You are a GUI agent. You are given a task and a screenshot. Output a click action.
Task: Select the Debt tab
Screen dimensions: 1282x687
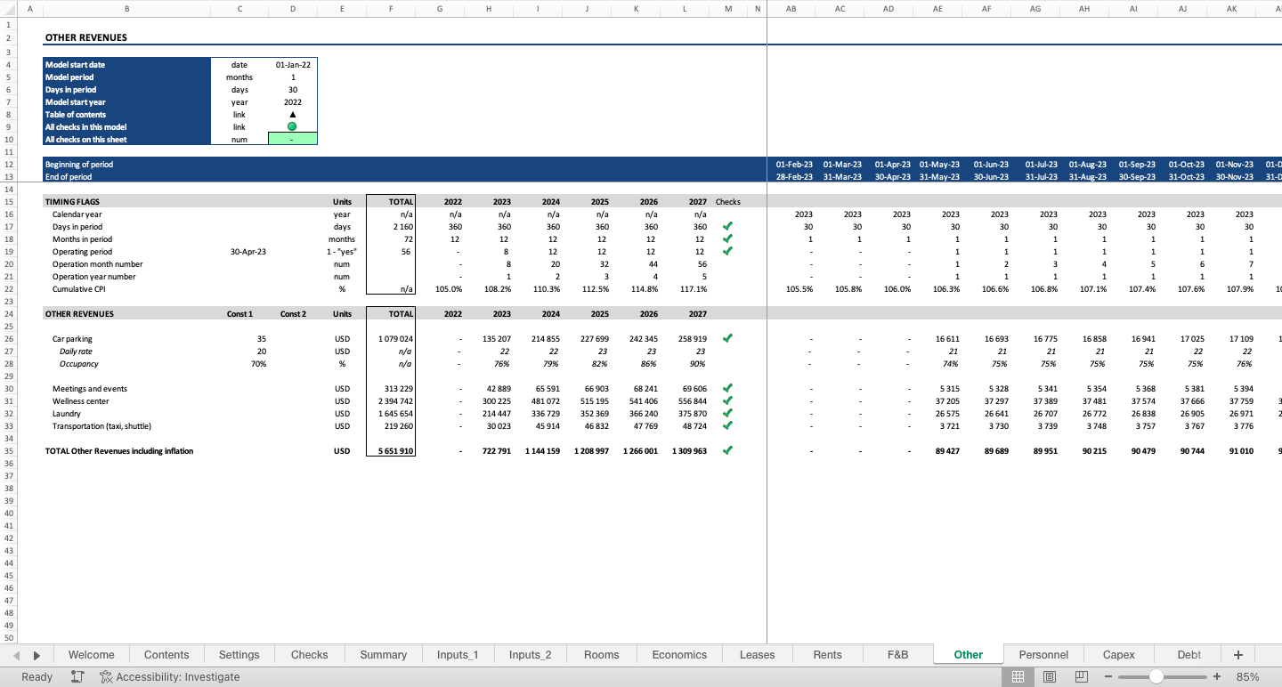[1188, 654]
